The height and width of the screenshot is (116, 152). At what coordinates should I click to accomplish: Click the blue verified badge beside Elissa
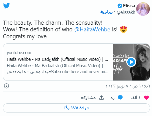(x=120, y=6)
